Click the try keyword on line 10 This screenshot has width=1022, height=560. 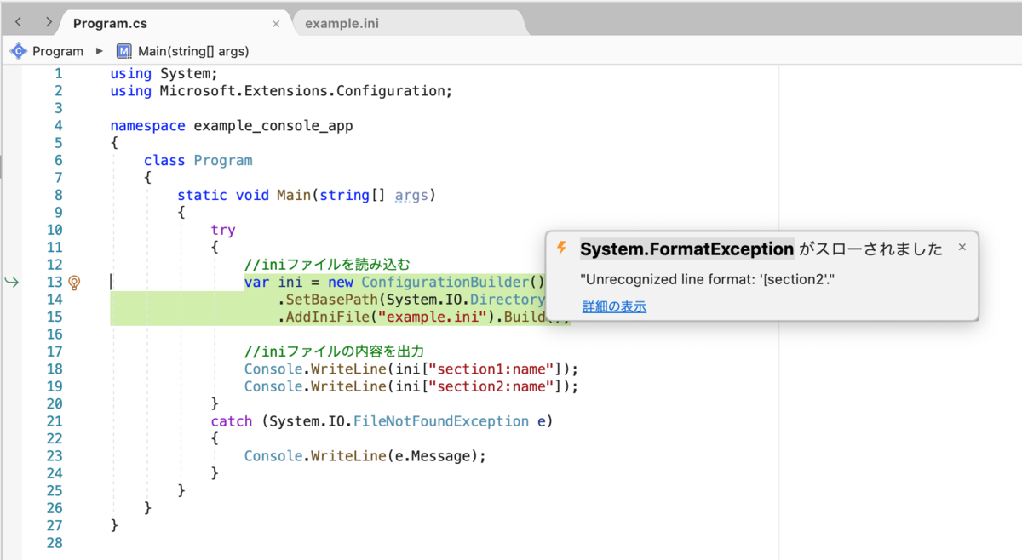[x=223, y=230]
